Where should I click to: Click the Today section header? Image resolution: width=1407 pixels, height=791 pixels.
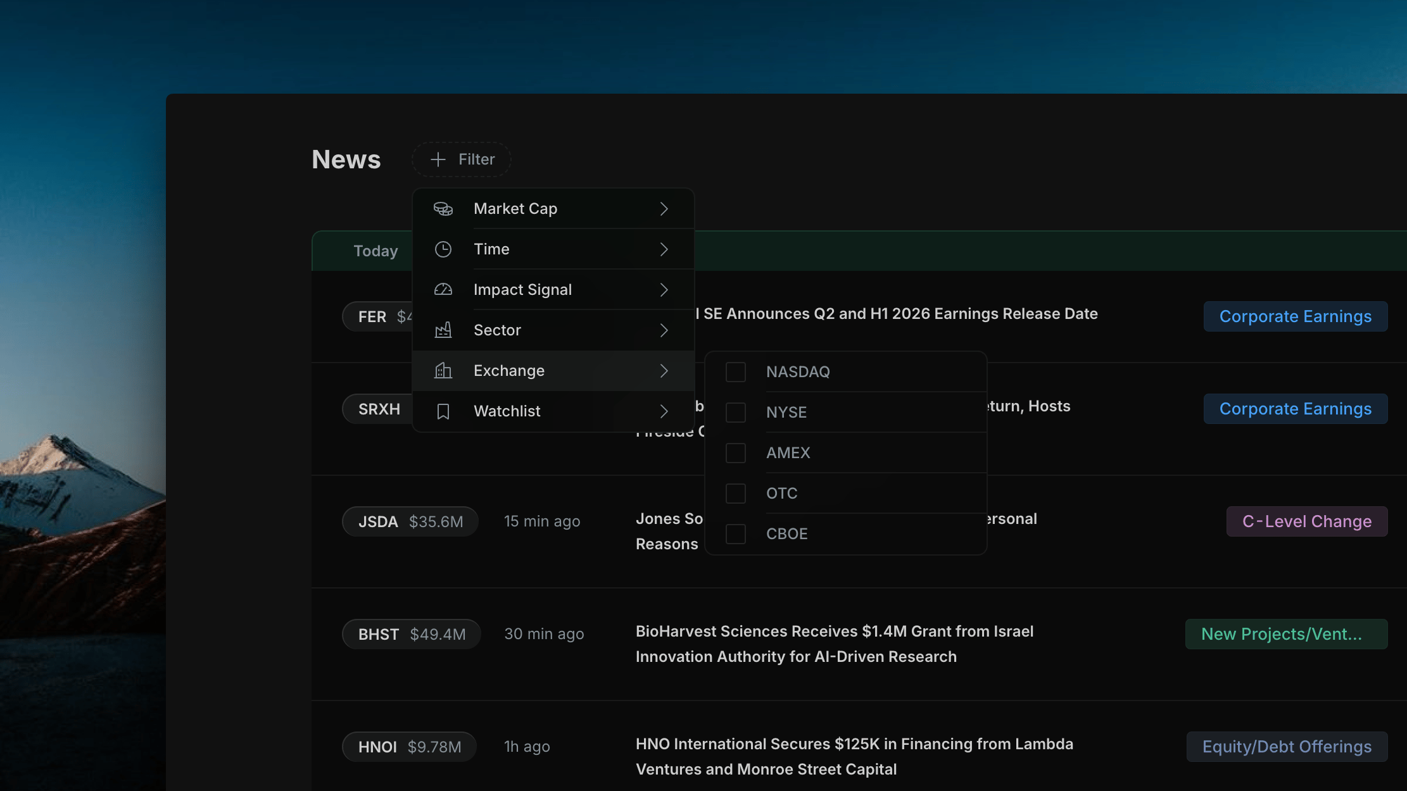[x=375, y=251]
